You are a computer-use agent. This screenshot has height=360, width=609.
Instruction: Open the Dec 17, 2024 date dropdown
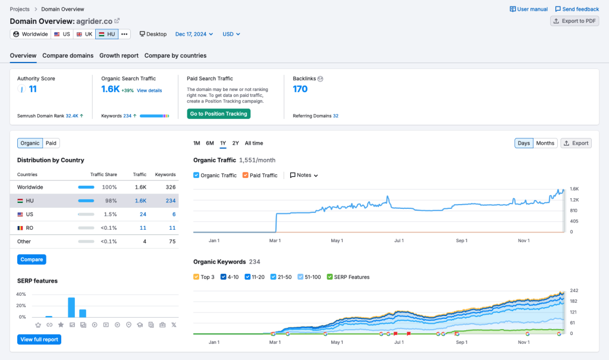click(194, 34)
